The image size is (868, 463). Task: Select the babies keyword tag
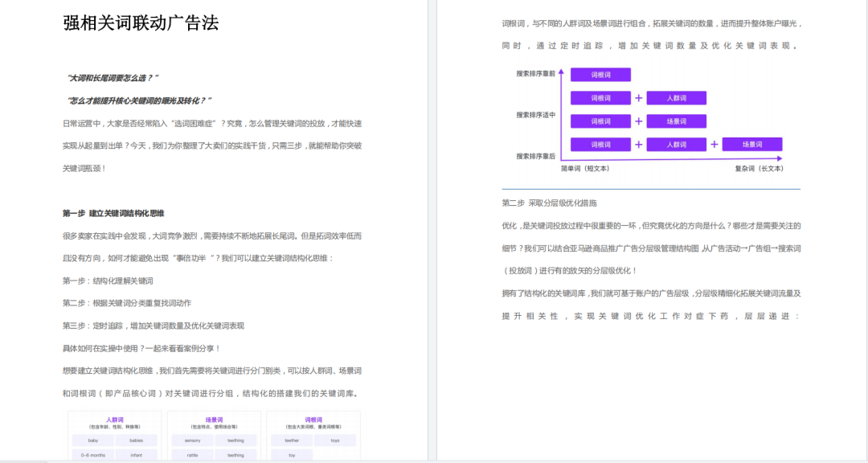click(135, 440)
